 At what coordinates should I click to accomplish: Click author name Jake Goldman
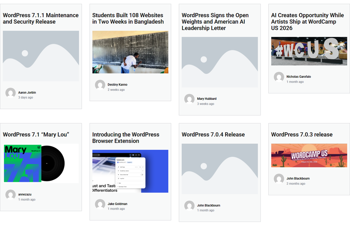[118, 204]
